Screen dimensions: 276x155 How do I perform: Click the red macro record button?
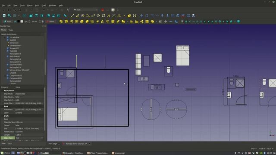pyautogui.click(x=103, y=10)
